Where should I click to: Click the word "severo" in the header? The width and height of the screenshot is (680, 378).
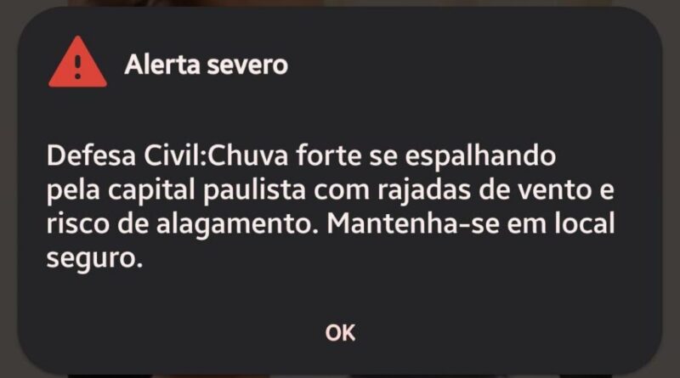pyautogui.click(x=247, y=66)
